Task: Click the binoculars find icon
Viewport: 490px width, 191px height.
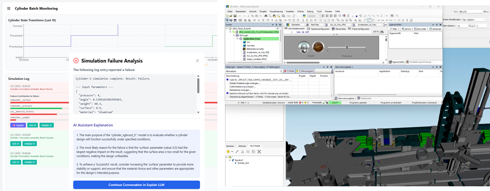Action: click(x=266, y=16)
